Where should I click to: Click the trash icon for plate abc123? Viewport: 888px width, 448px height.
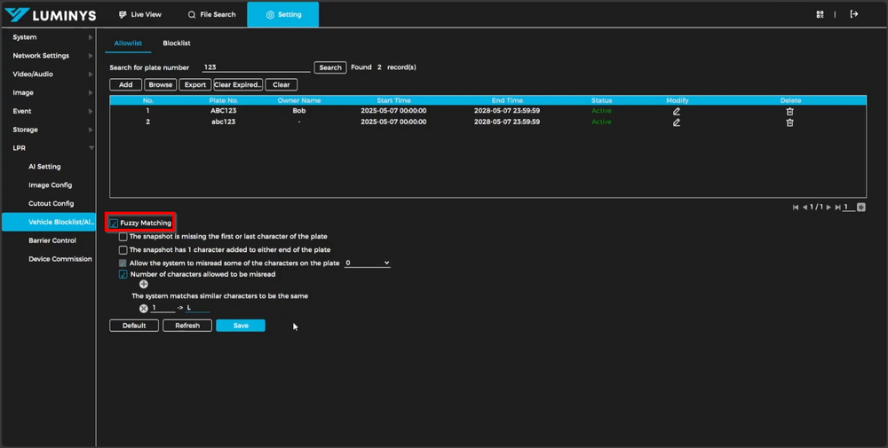tap(790, 122)
